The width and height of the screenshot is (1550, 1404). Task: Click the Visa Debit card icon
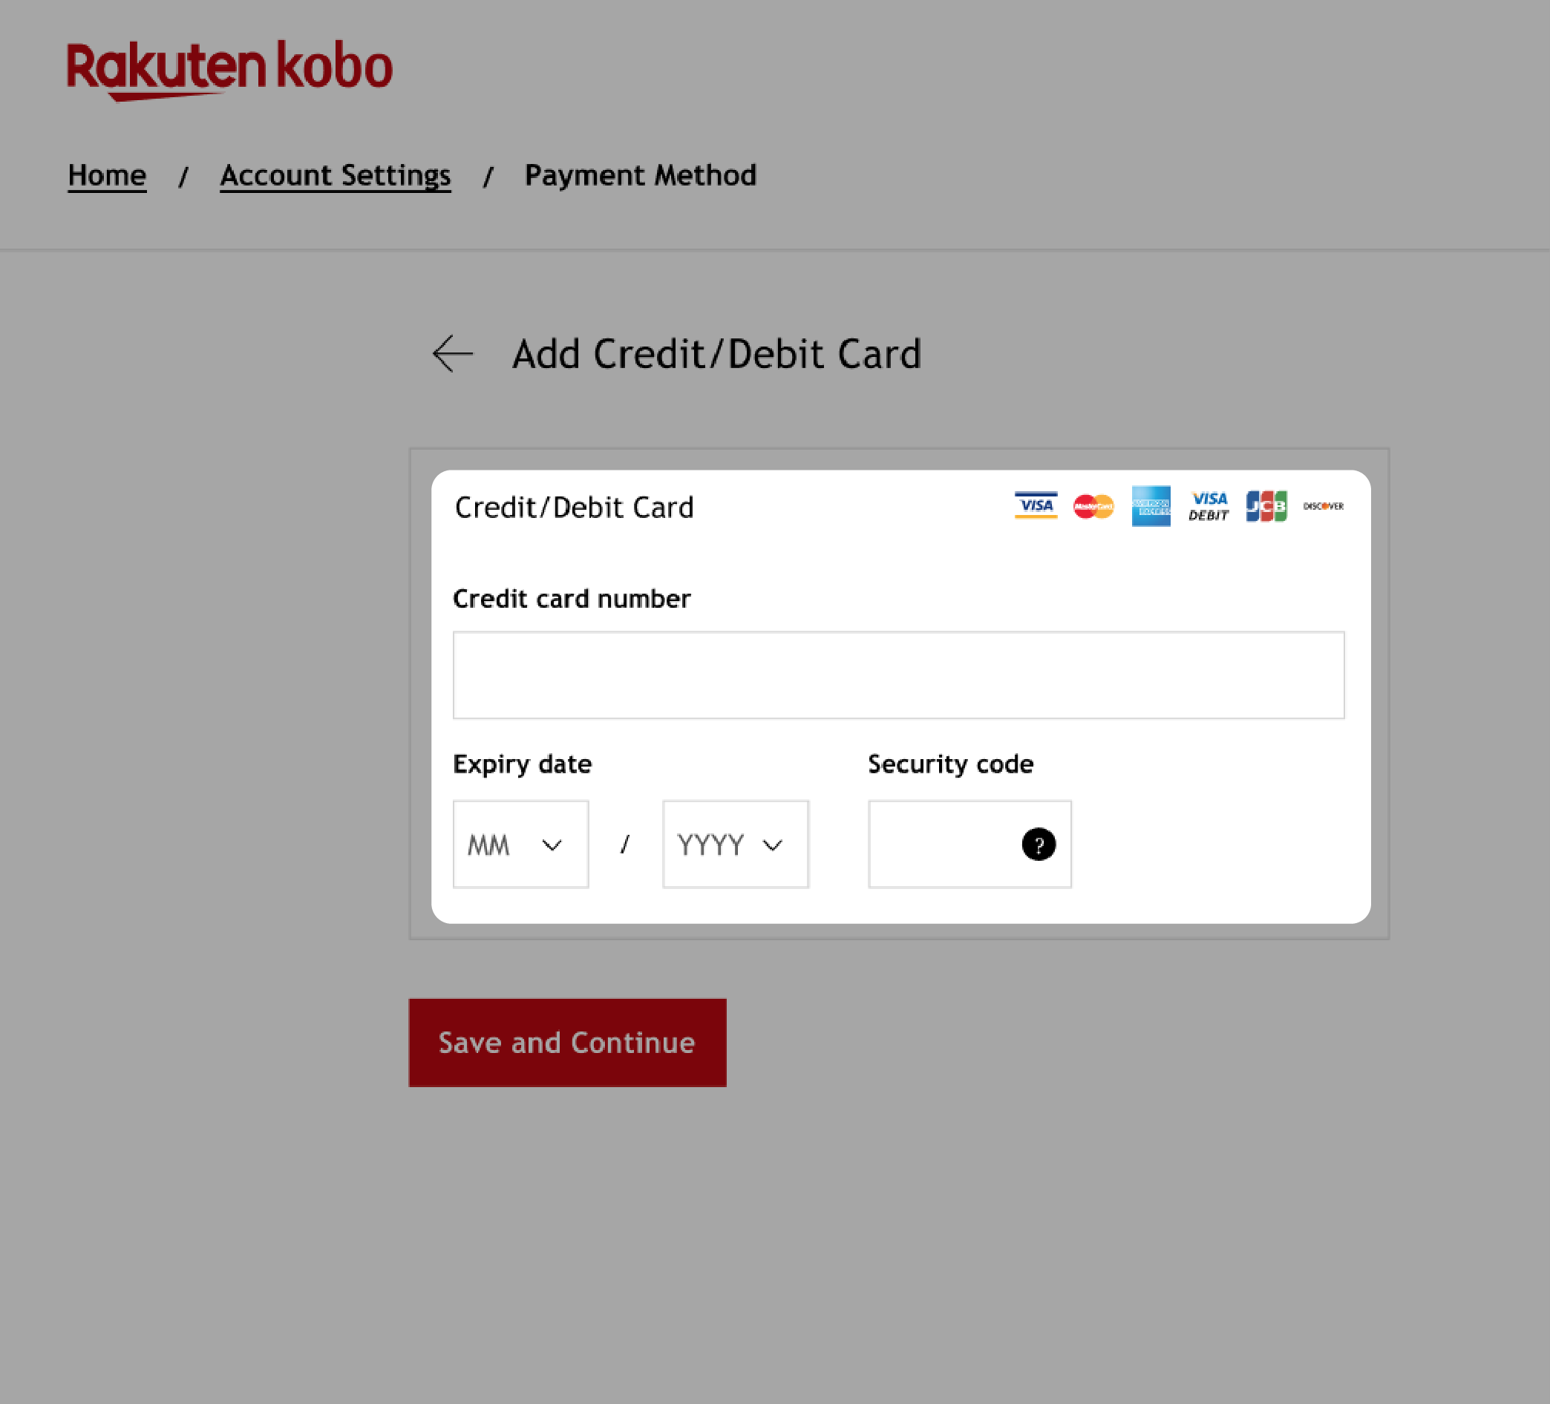[1207, 505]
